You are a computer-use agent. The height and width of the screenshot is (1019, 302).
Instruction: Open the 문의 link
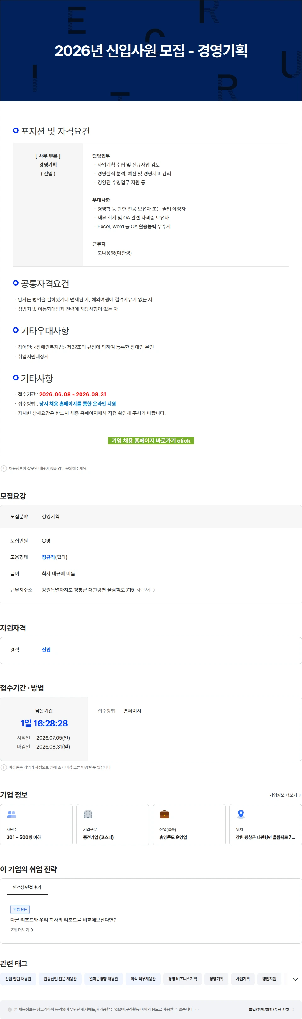click(x=68, y=468)
